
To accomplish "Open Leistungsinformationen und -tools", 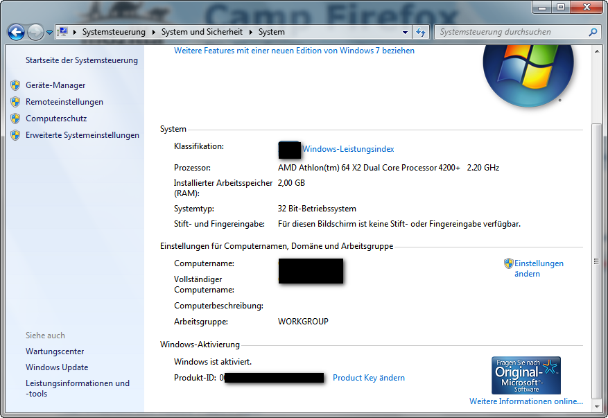I will point(78,388).
